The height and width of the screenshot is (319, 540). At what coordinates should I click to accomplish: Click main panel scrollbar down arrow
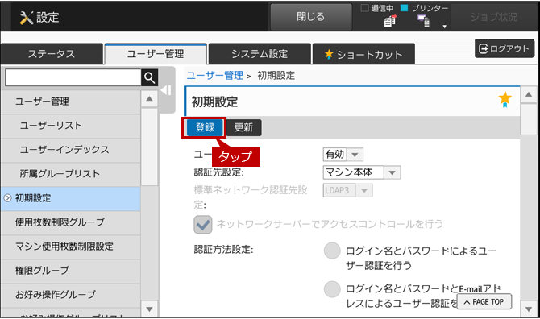click(529, 309)
